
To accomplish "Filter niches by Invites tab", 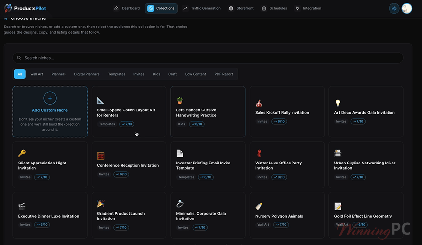I will click(x=139, y=74).
